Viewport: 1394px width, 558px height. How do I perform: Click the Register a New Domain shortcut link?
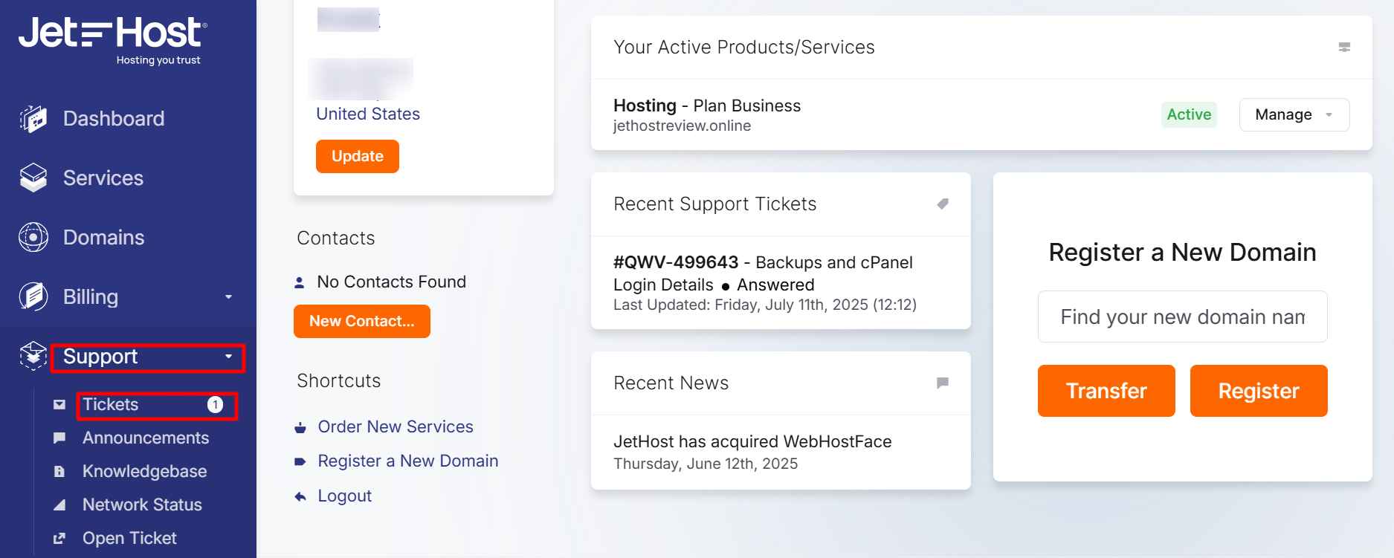click(x=408, y=461)
